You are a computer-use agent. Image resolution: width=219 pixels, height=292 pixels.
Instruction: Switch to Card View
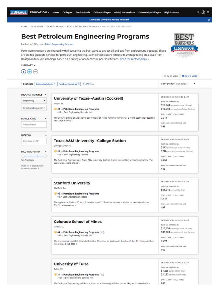point(171,76)
